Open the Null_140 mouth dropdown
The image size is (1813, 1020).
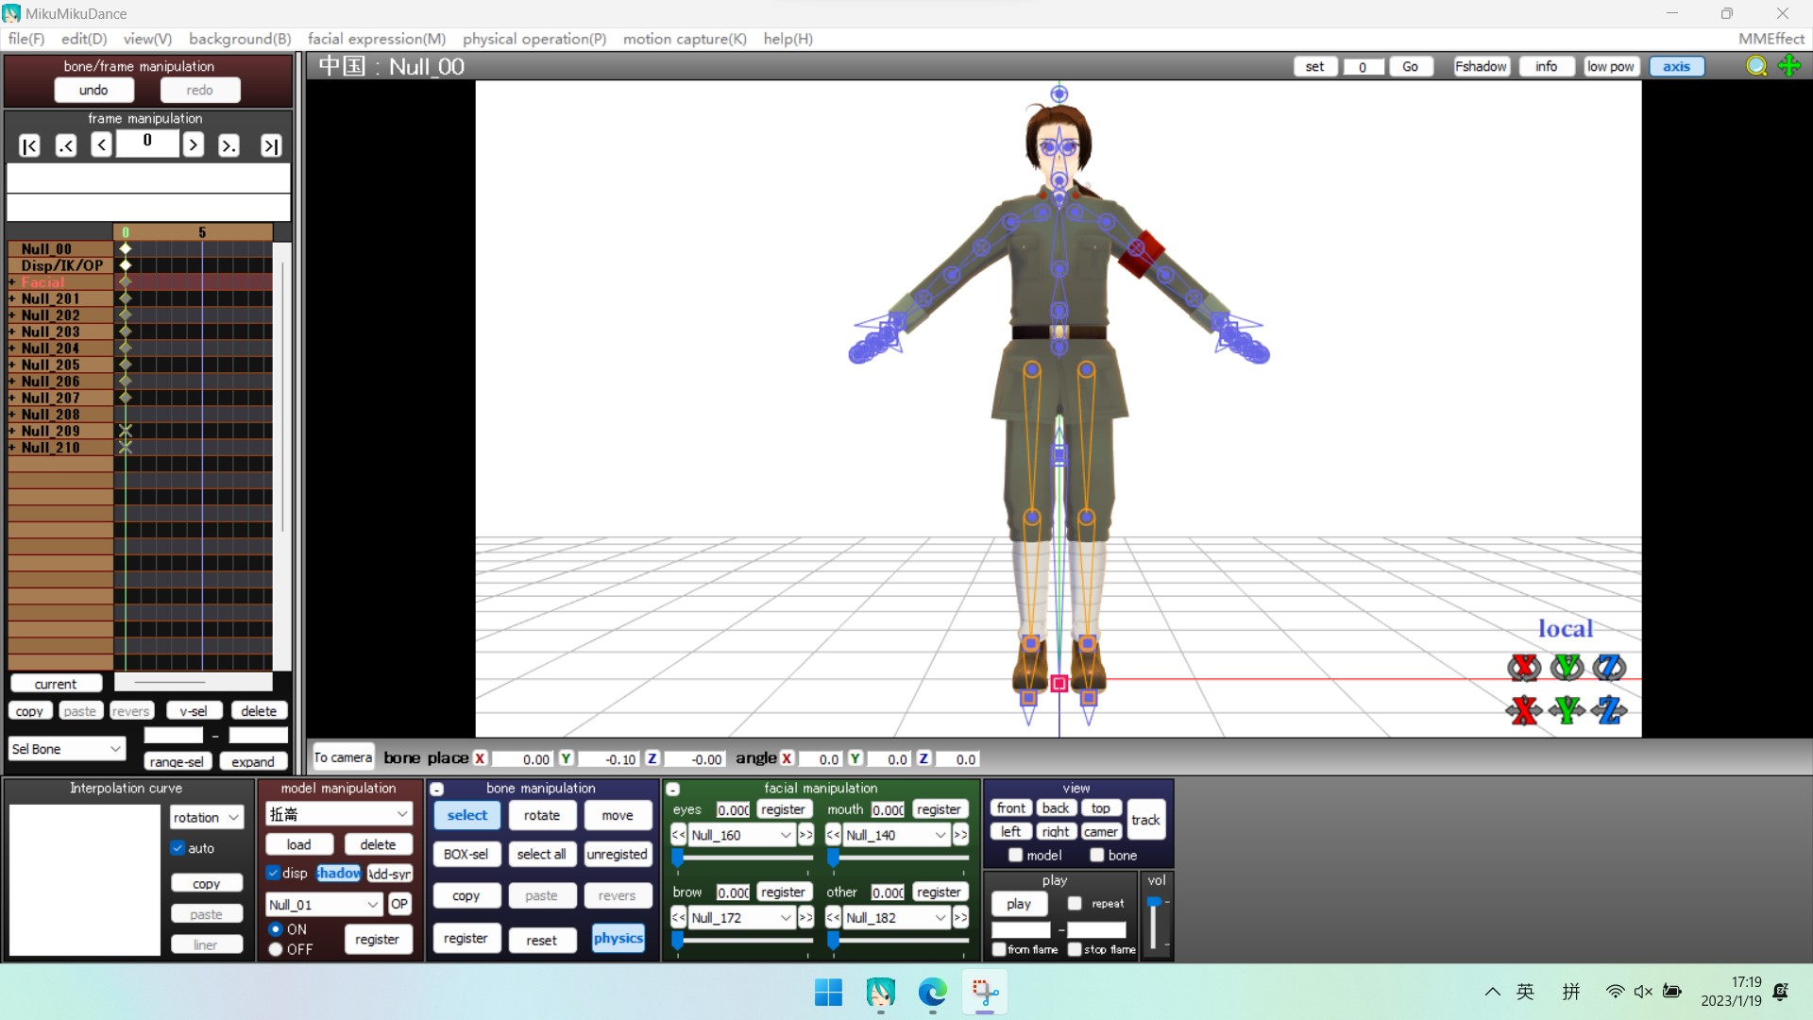[896, 835]
